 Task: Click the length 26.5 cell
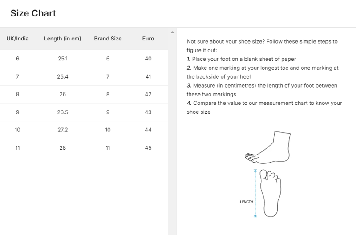pyautogui.click(x=62, y=112)
